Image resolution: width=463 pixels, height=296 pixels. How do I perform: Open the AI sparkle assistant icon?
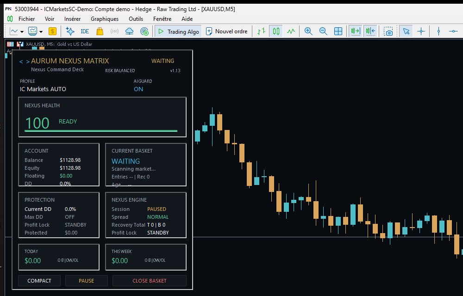click(x=70, y=31)
